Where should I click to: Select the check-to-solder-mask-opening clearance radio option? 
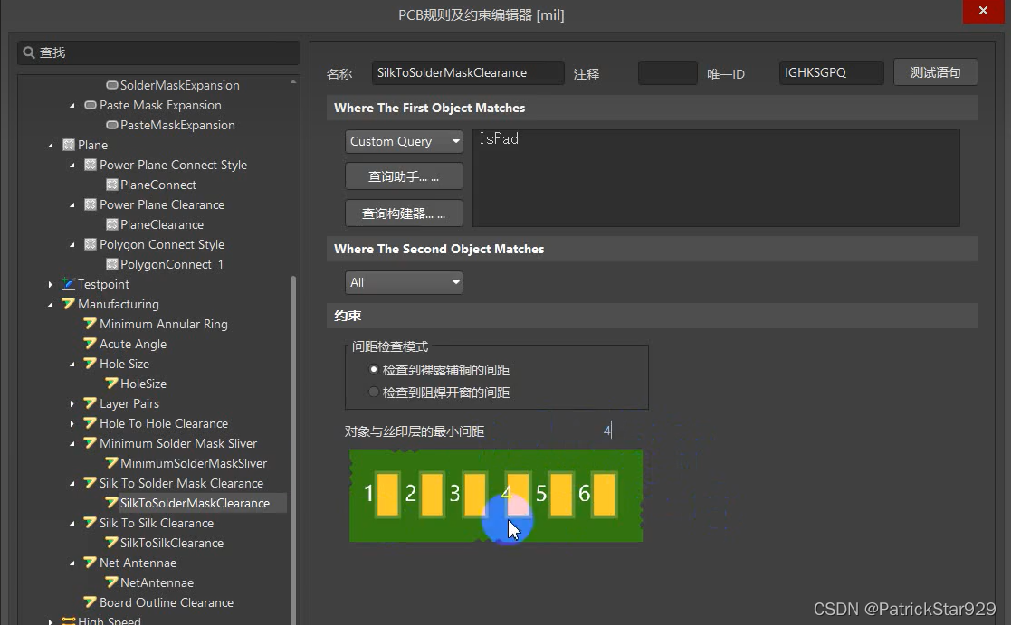coord(374,393)
